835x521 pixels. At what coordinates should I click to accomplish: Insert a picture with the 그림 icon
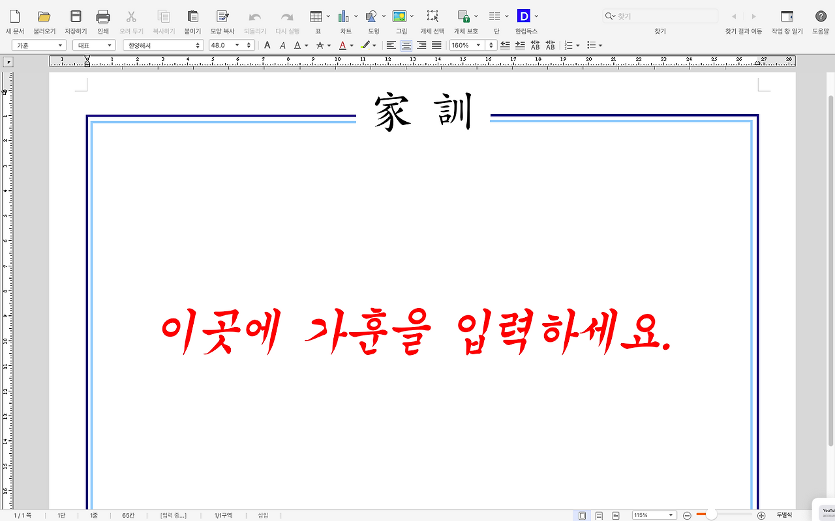[x=400, y=17]
